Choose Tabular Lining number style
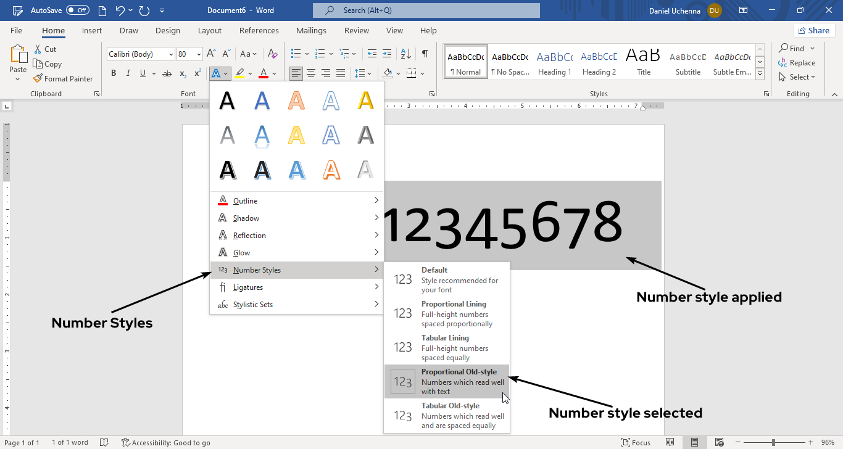Screen dimensions: 843x449 [447, 347]
